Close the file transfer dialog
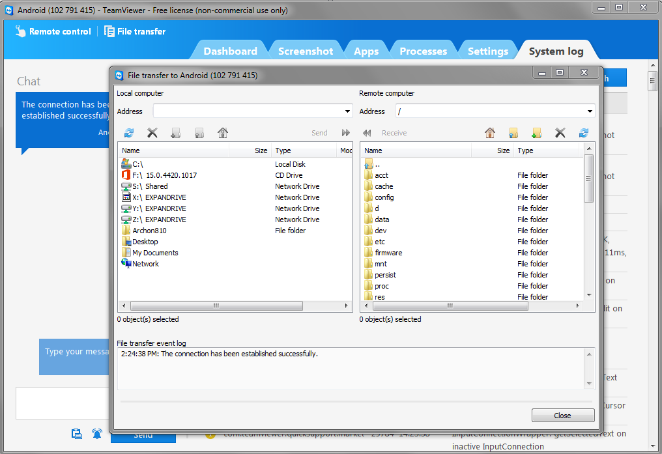 562,415
